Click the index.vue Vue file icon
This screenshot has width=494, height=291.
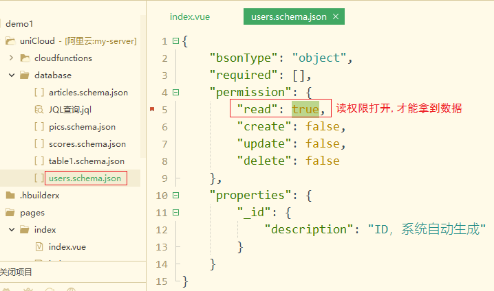coord(39,246)
